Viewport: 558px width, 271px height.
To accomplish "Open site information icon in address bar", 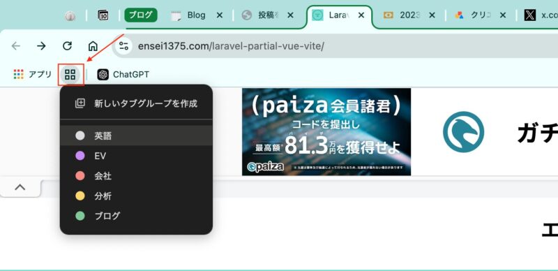I will pyautogui.click(x=124, y=46).
